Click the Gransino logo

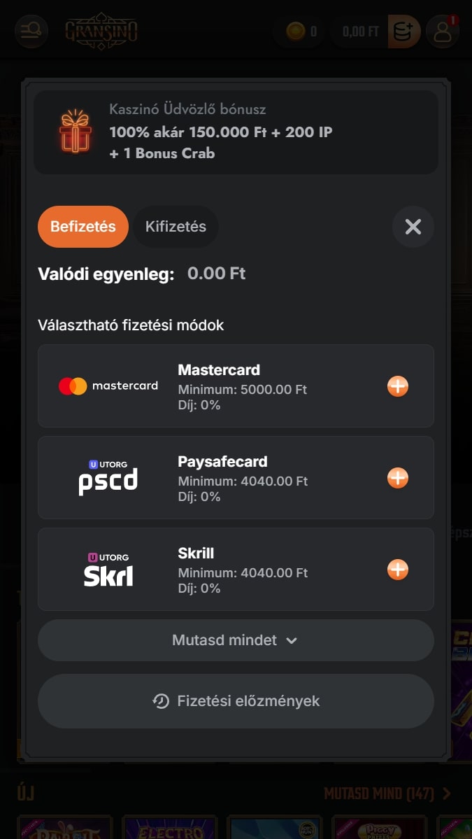(101, 31)
